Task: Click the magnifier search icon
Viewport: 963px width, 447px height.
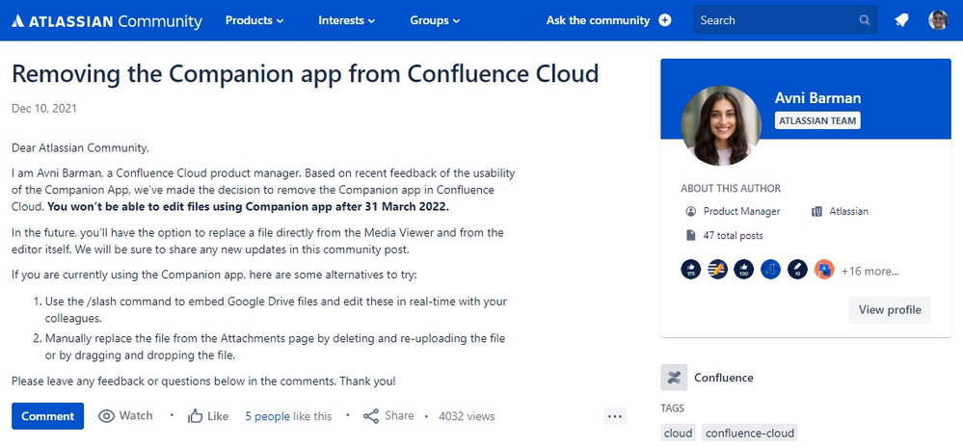Action: (x=864, y=20)
